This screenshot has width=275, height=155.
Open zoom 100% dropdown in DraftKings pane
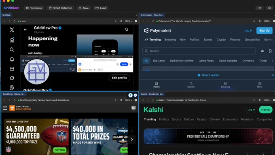pos(129,100)
